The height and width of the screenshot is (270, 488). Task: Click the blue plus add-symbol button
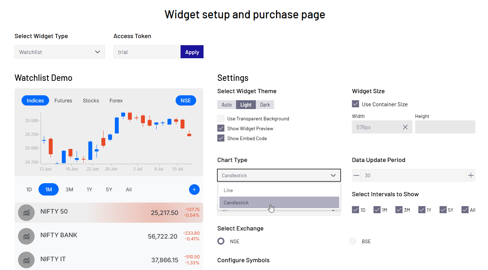pyautogui.click(x=194, y=190)
